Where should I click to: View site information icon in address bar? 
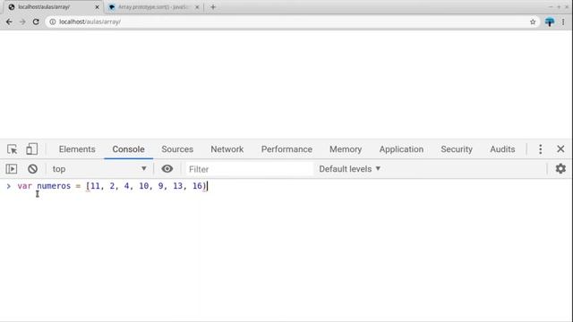tap(53, 21)
